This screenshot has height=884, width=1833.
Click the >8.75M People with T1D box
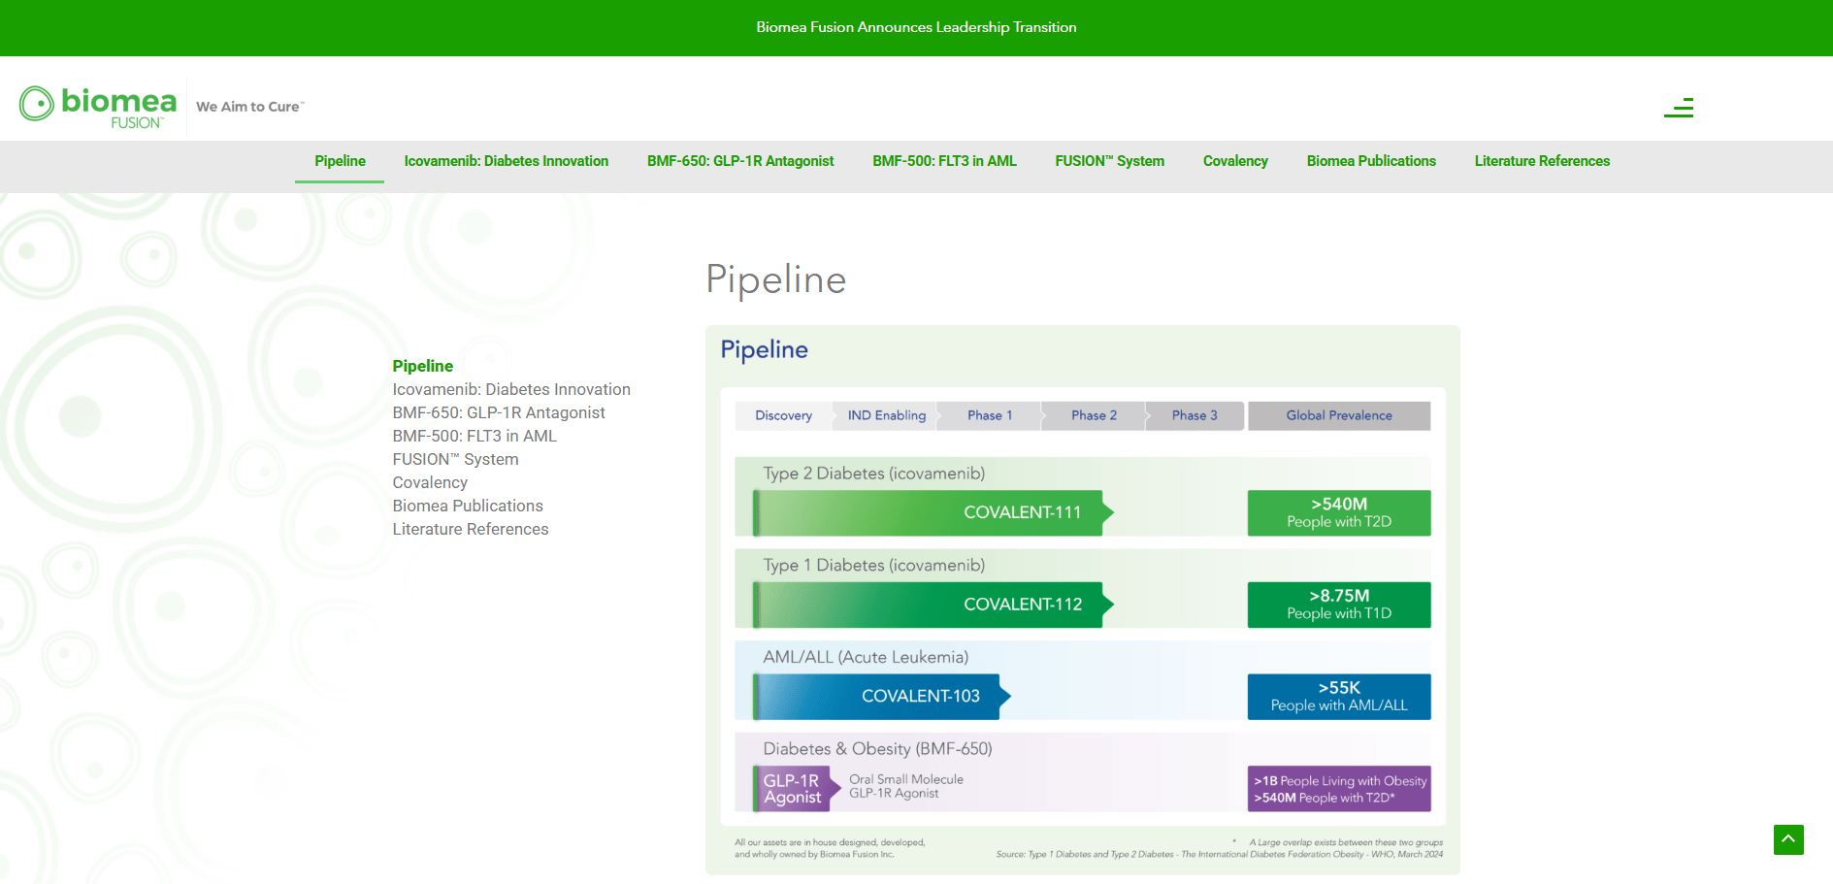[1339, 605]
